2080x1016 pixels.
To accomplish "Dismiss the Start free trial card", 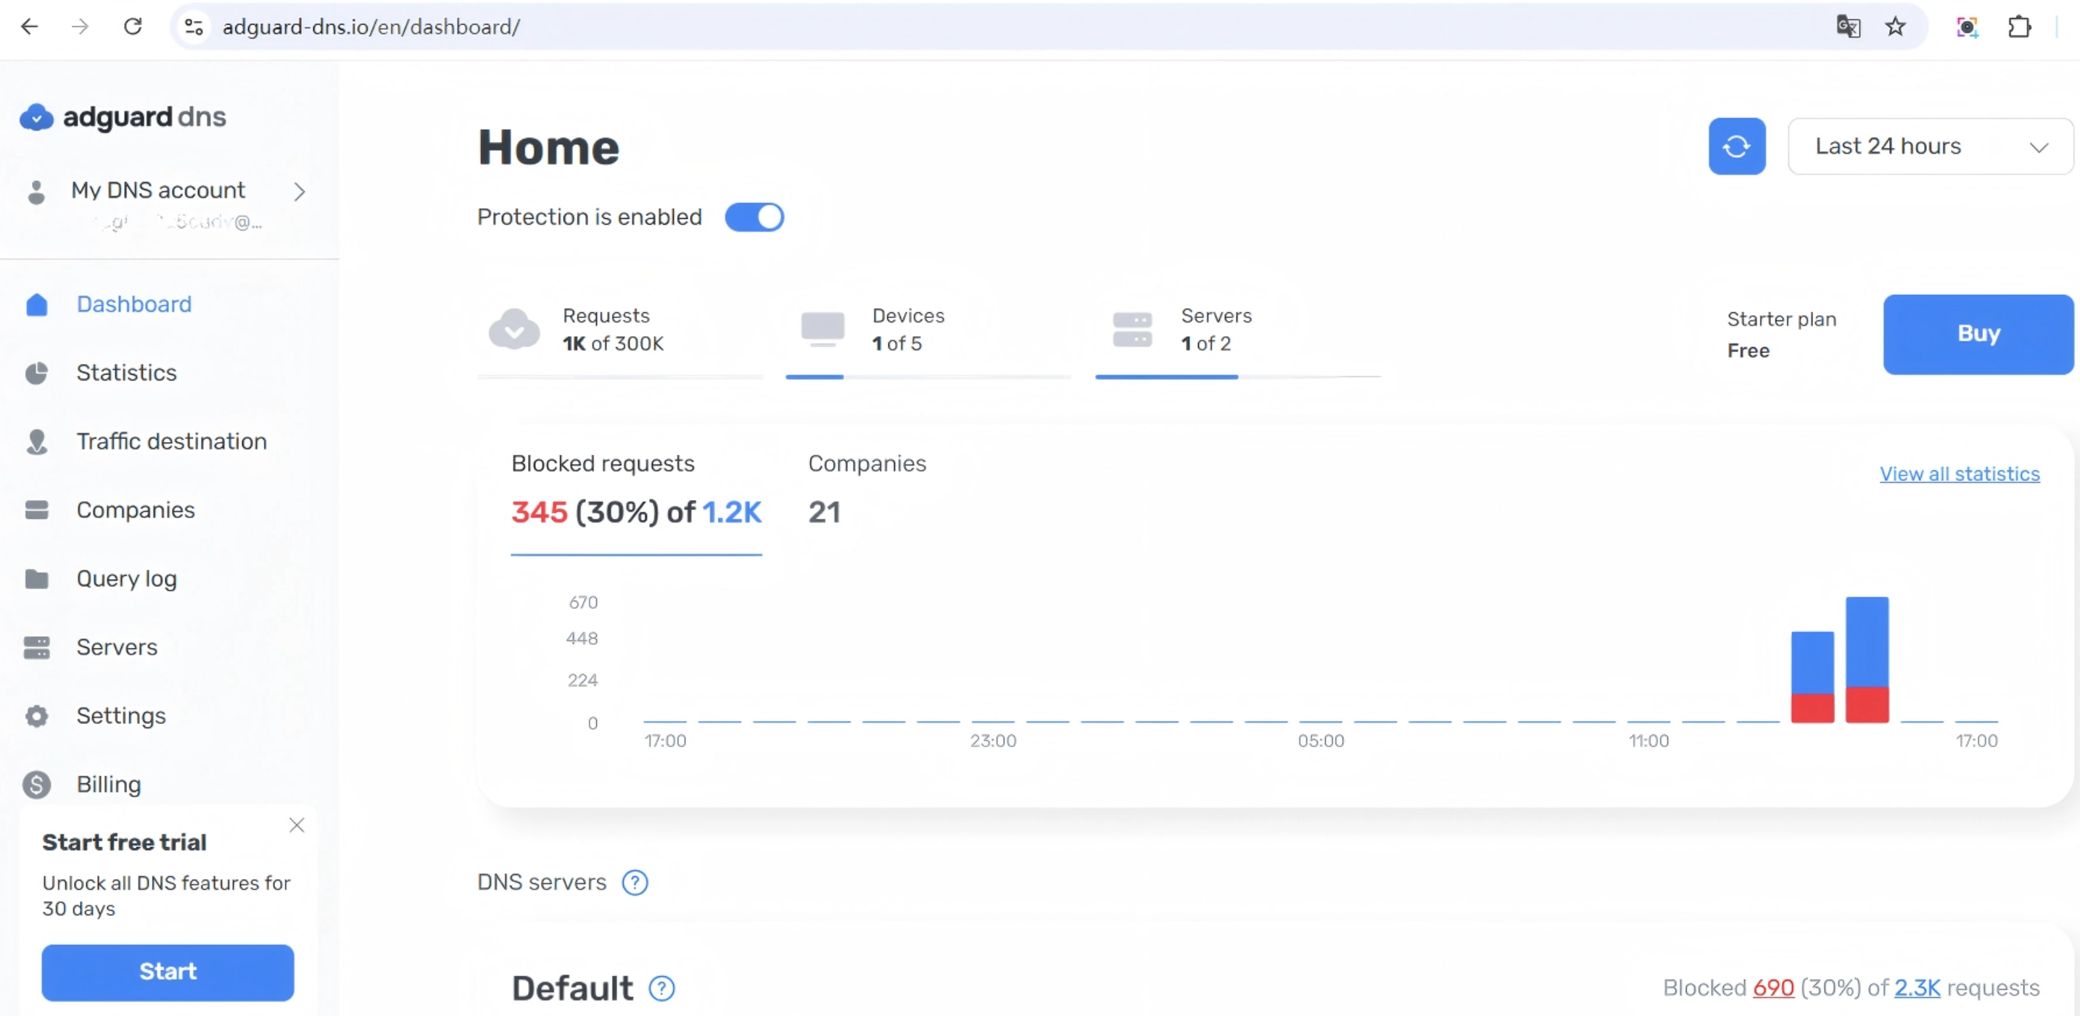I will [297, 825].
